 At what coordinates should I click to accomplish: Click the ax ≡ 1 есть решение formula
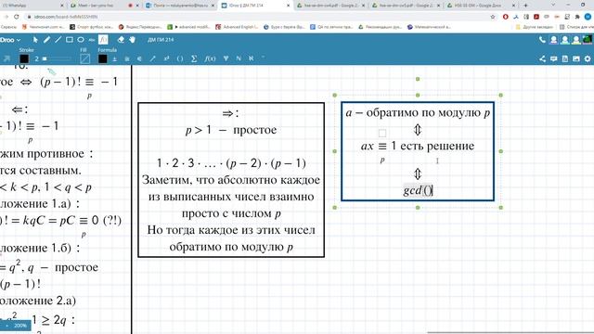pos(418,147)
